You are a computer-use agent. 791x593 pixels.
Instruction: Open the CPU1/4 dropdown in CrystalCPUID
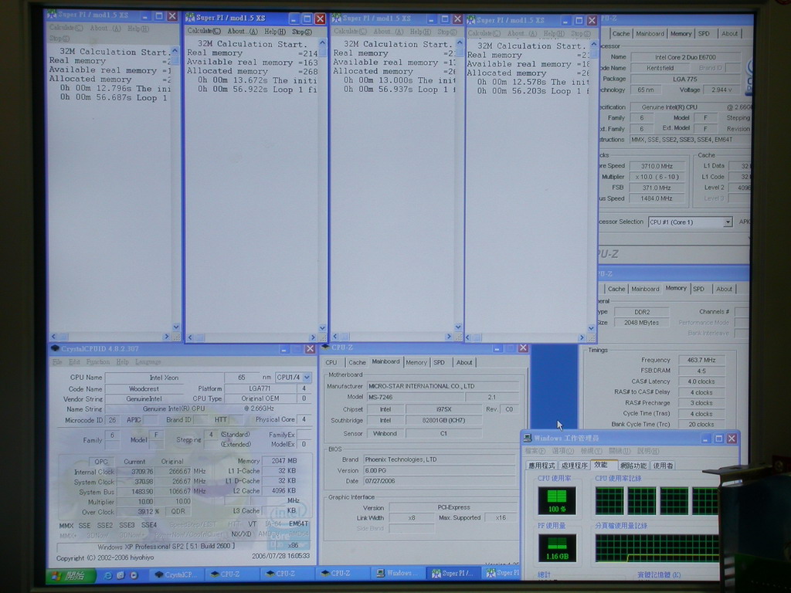pyautogui.click(x=307, y=377)
